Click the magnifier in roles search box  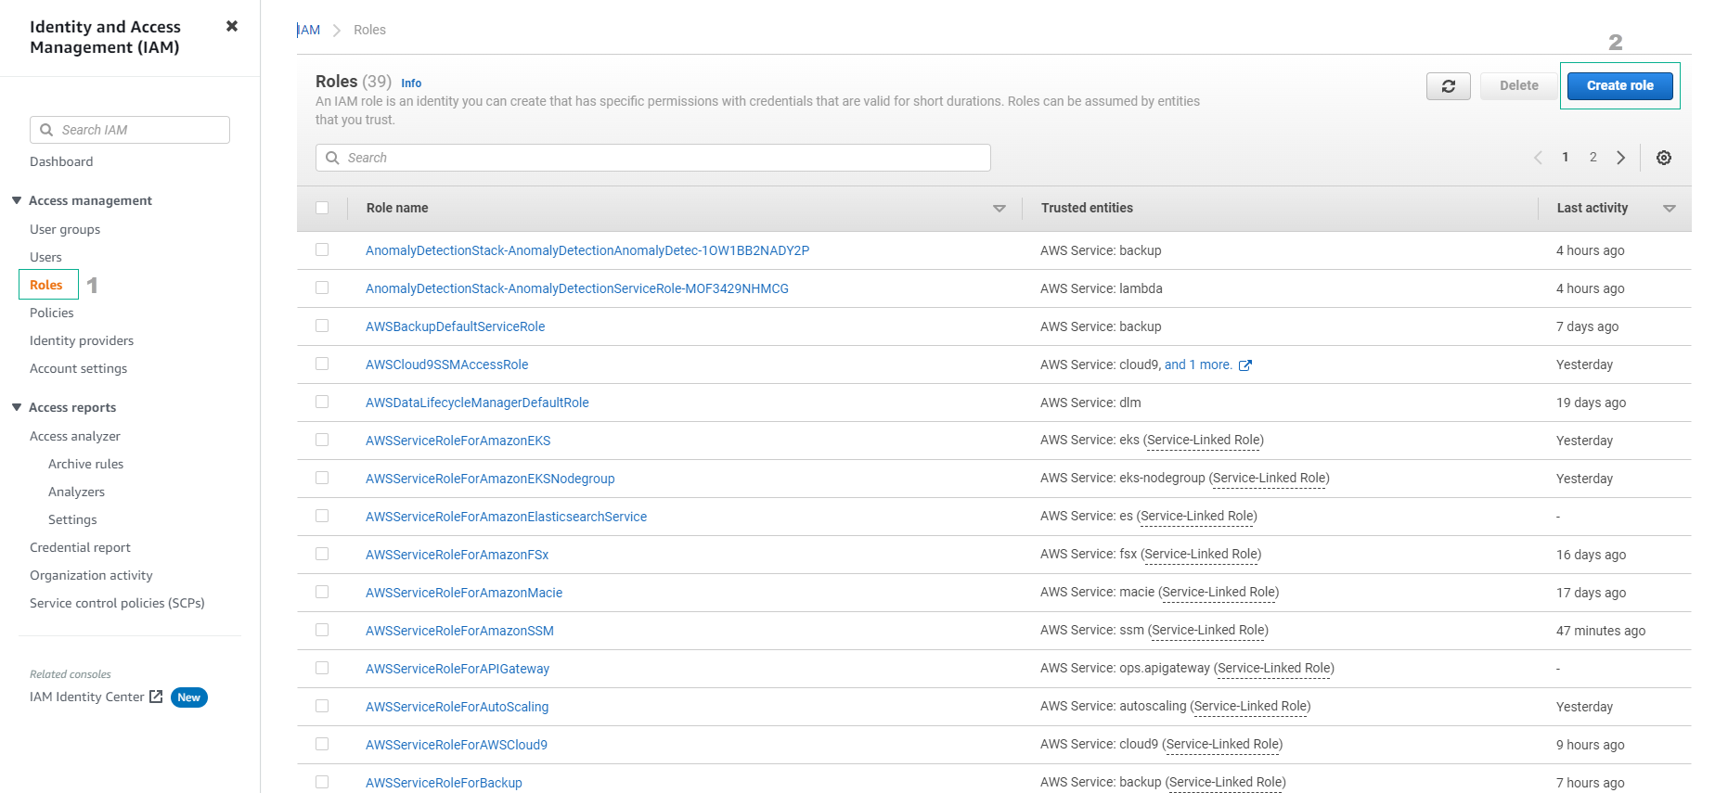pyautogui.click(x=332, y=158)
